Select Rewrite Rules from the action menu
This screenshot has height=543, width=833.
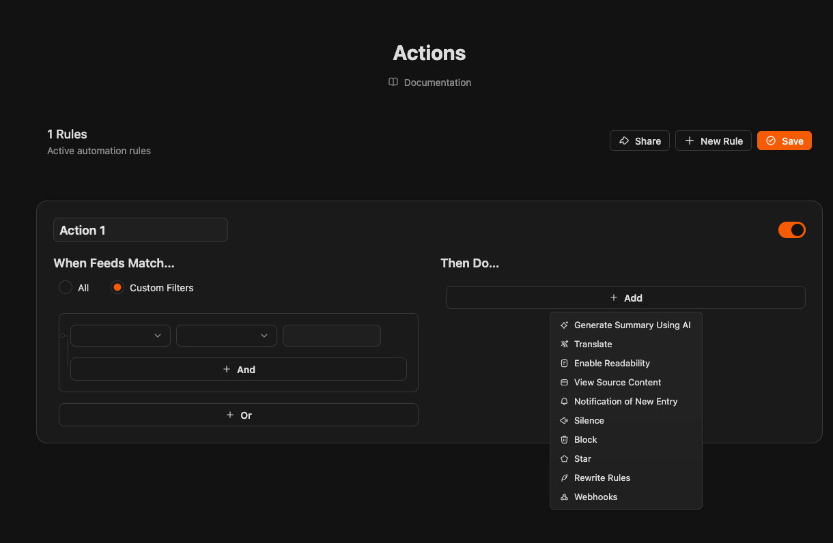(602, 478)
